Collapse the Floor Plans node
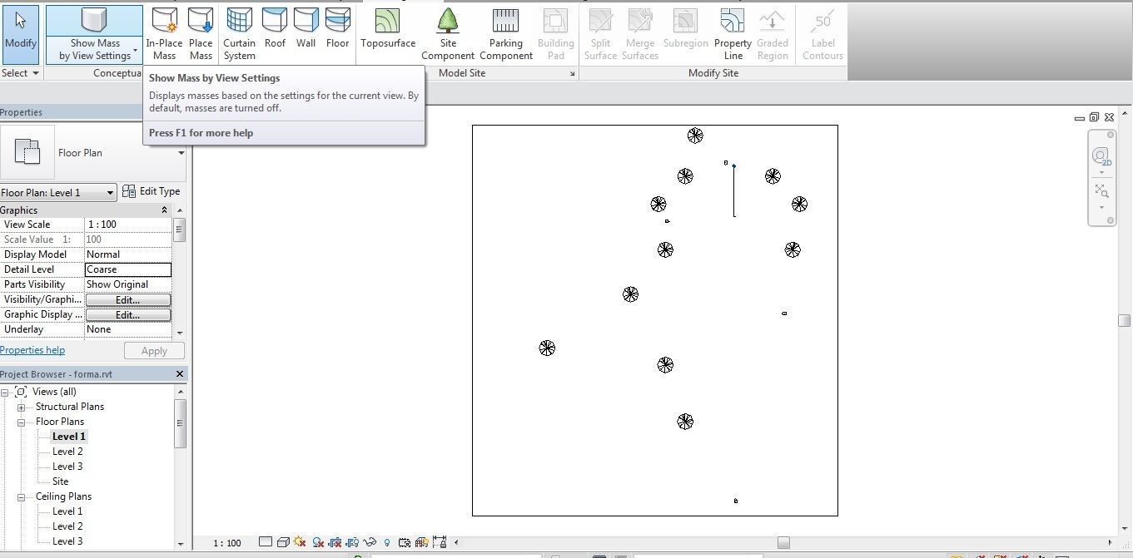Viewport: 1133px width, 558px height. [21, 422]
